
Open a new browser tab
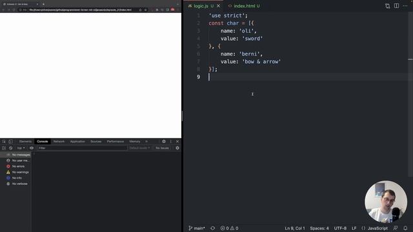pos(43,4)
